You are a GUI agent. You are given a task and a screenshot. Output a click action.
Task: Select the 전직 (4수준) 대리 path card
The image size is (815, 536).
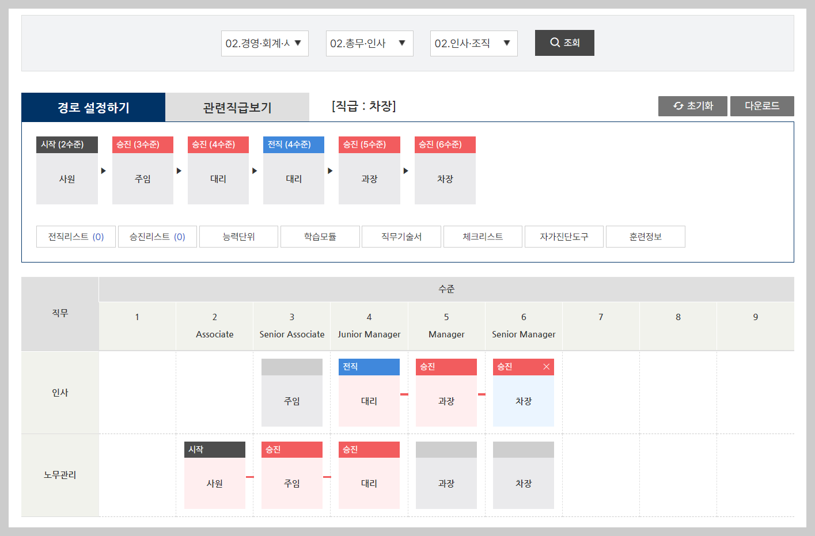coord(294,170)
